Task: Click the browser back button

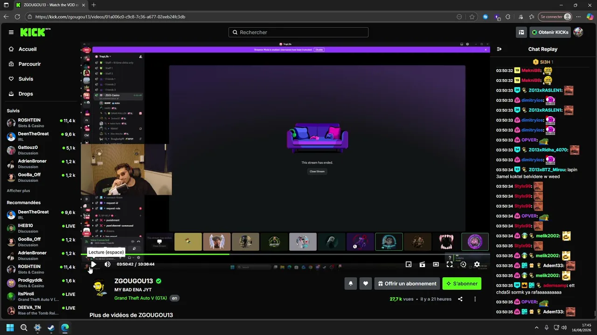Action: pos(6,17)
